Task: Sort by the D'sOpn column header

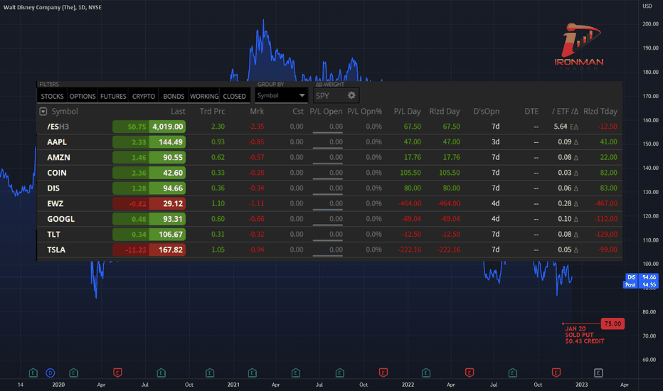Action: (x=487, y=112)
